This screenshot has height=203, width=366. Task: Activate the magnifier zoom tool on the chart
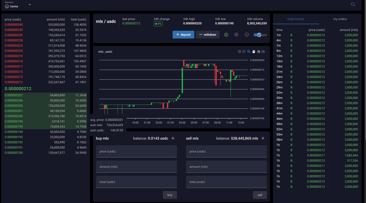[249, 52]
